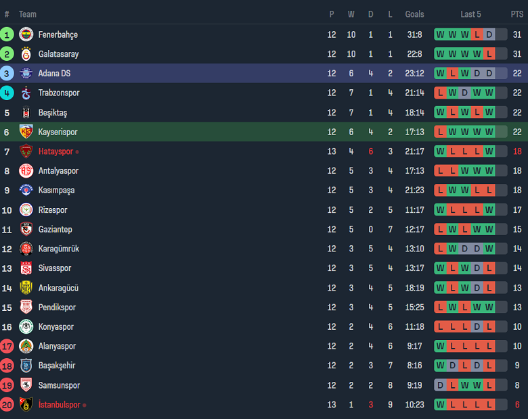Select the Goals column header
Image resolution: width=528 pixels, height=419 pixels.
(x=414, y=14)
